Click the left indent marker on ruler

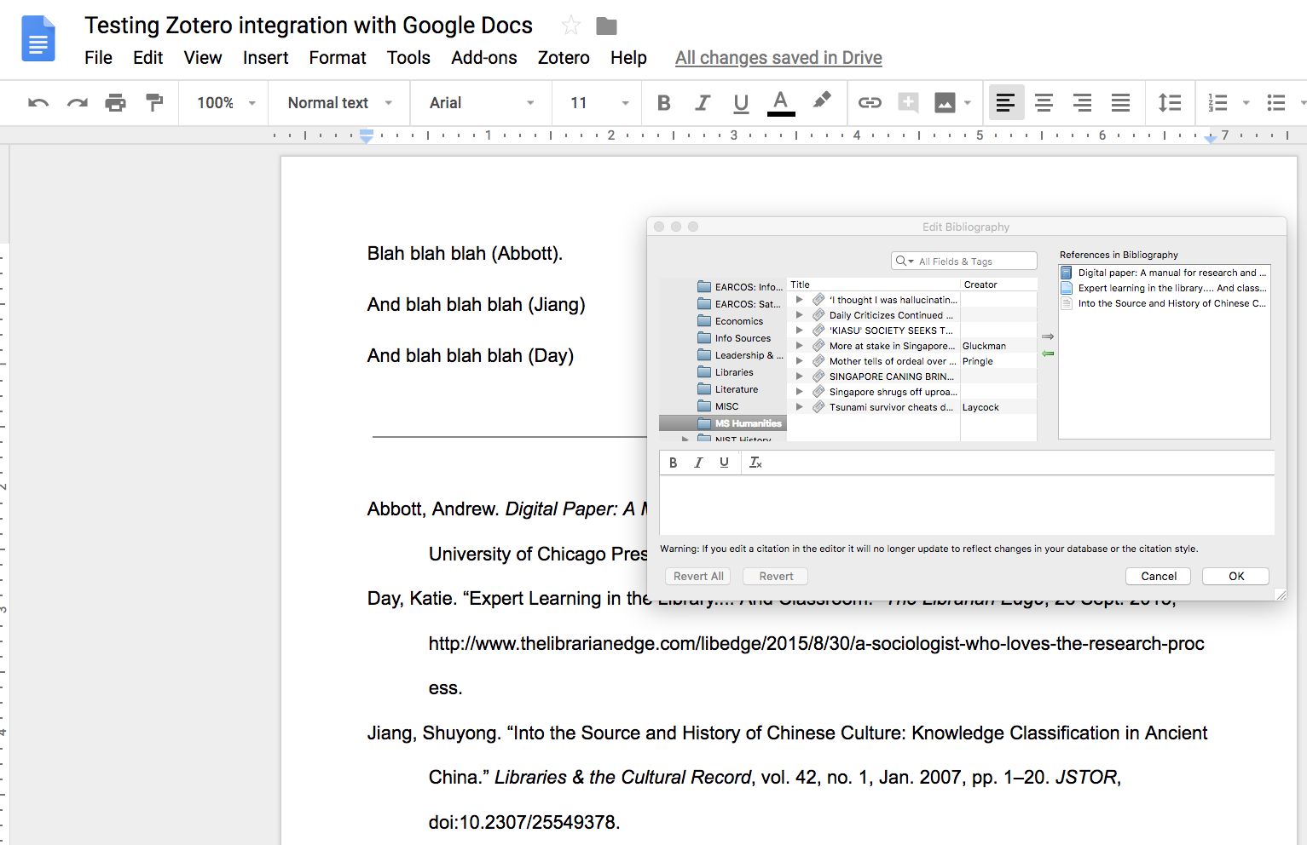pos(367,138)
